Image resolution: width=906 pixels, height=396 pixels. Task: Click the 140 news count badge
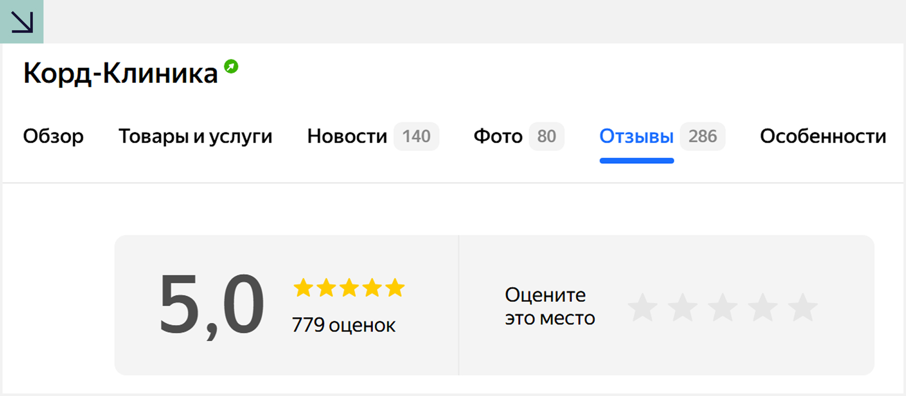tap(416, 136)
